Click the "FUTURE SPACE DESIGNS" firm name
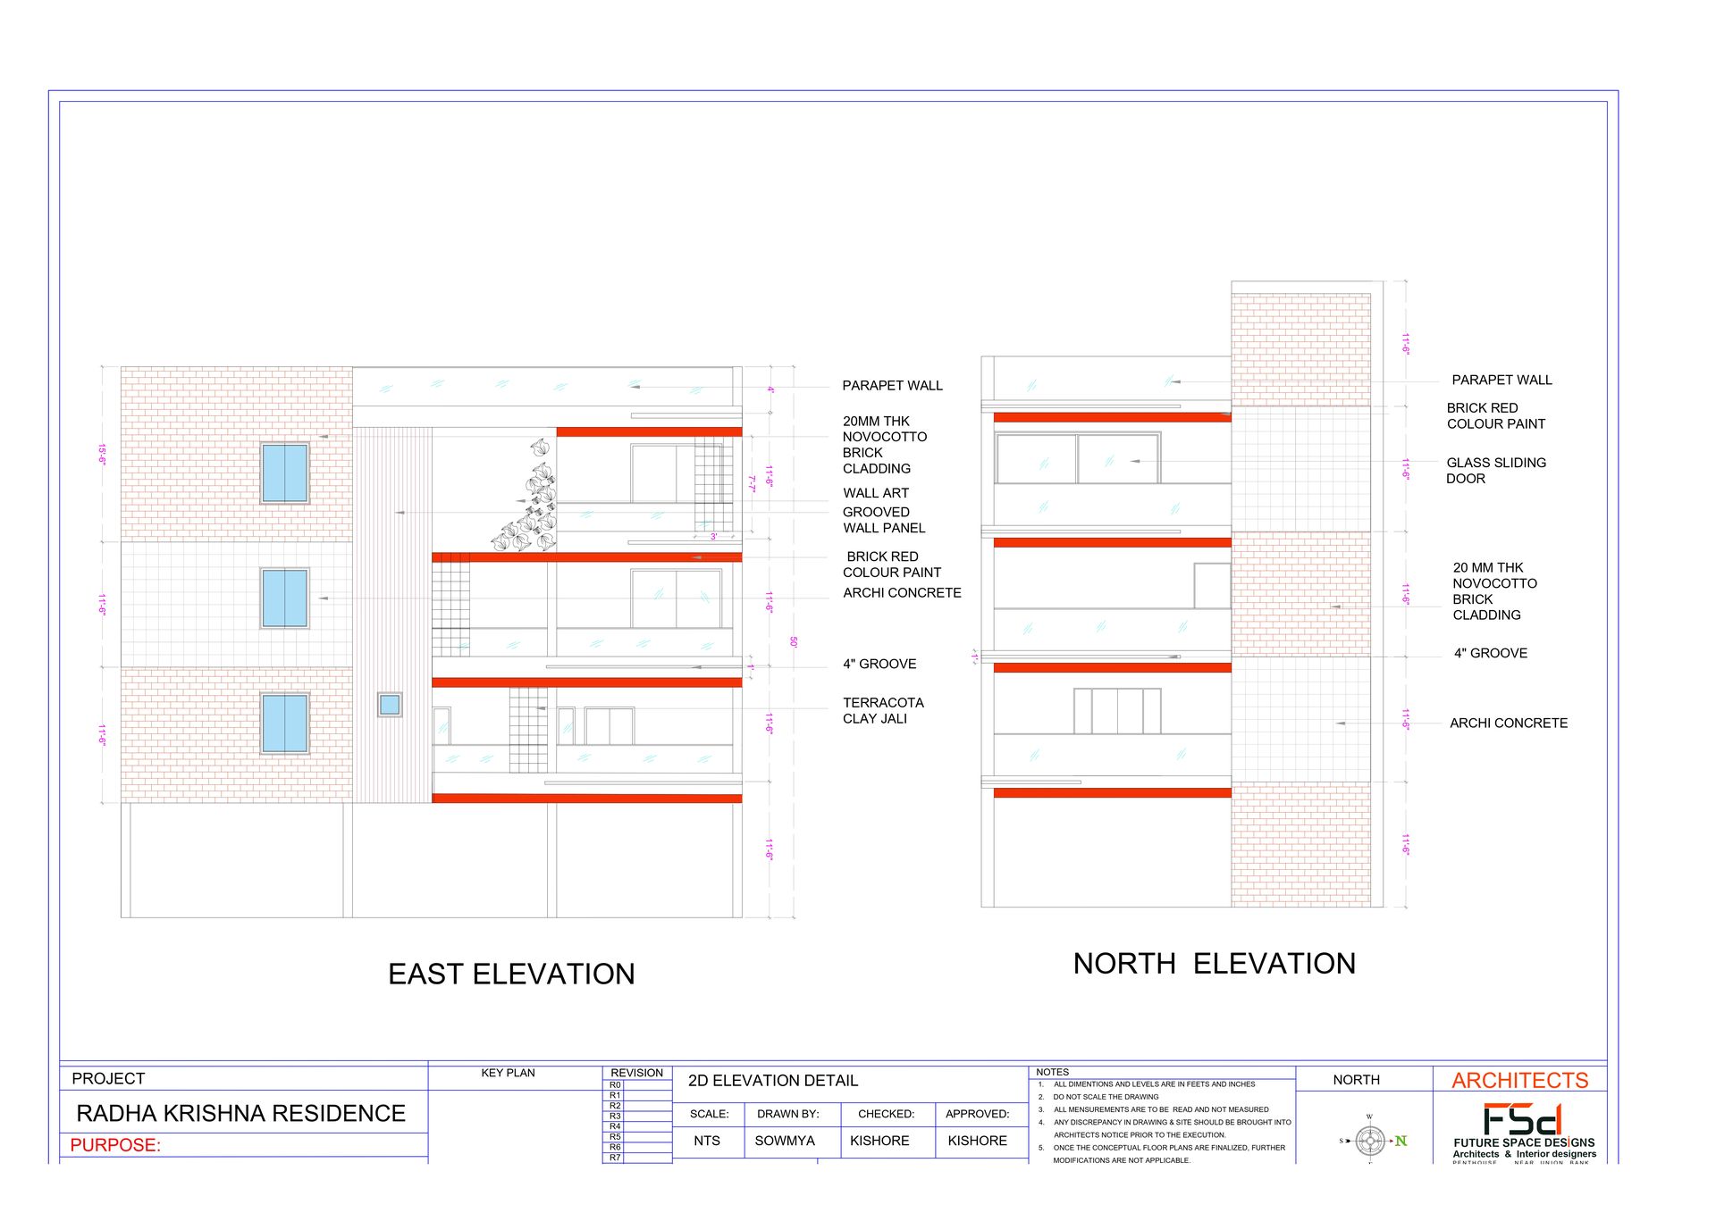 tap(1524, 1142)
